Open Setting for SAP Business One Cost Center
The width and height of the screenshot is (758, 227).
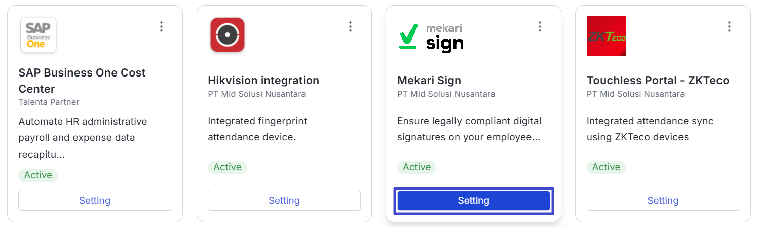[x=95, y=201]
